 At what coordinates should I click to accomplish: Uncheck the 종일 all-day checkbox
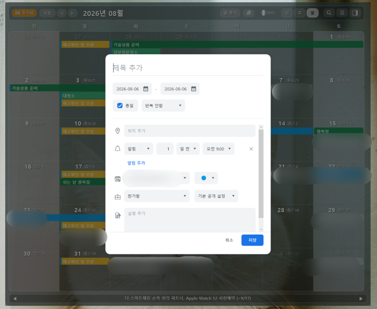[120, 105]
